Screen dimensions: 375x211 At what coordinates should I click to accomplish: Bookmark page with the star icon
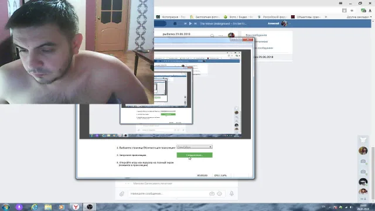point(352,11)
